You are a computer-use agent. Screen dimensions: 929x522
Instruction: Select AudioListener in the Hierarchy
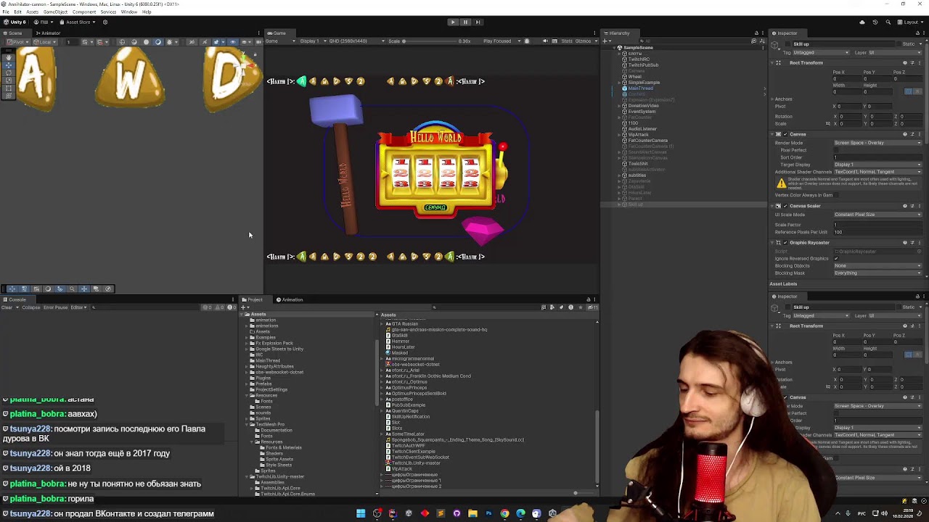click(x=642, y=129)
